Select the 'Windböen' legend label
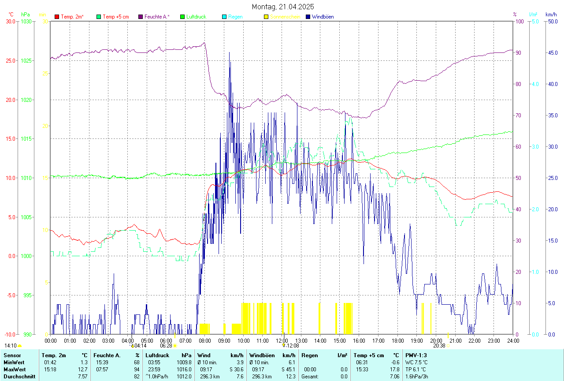 tap(323, 17)
